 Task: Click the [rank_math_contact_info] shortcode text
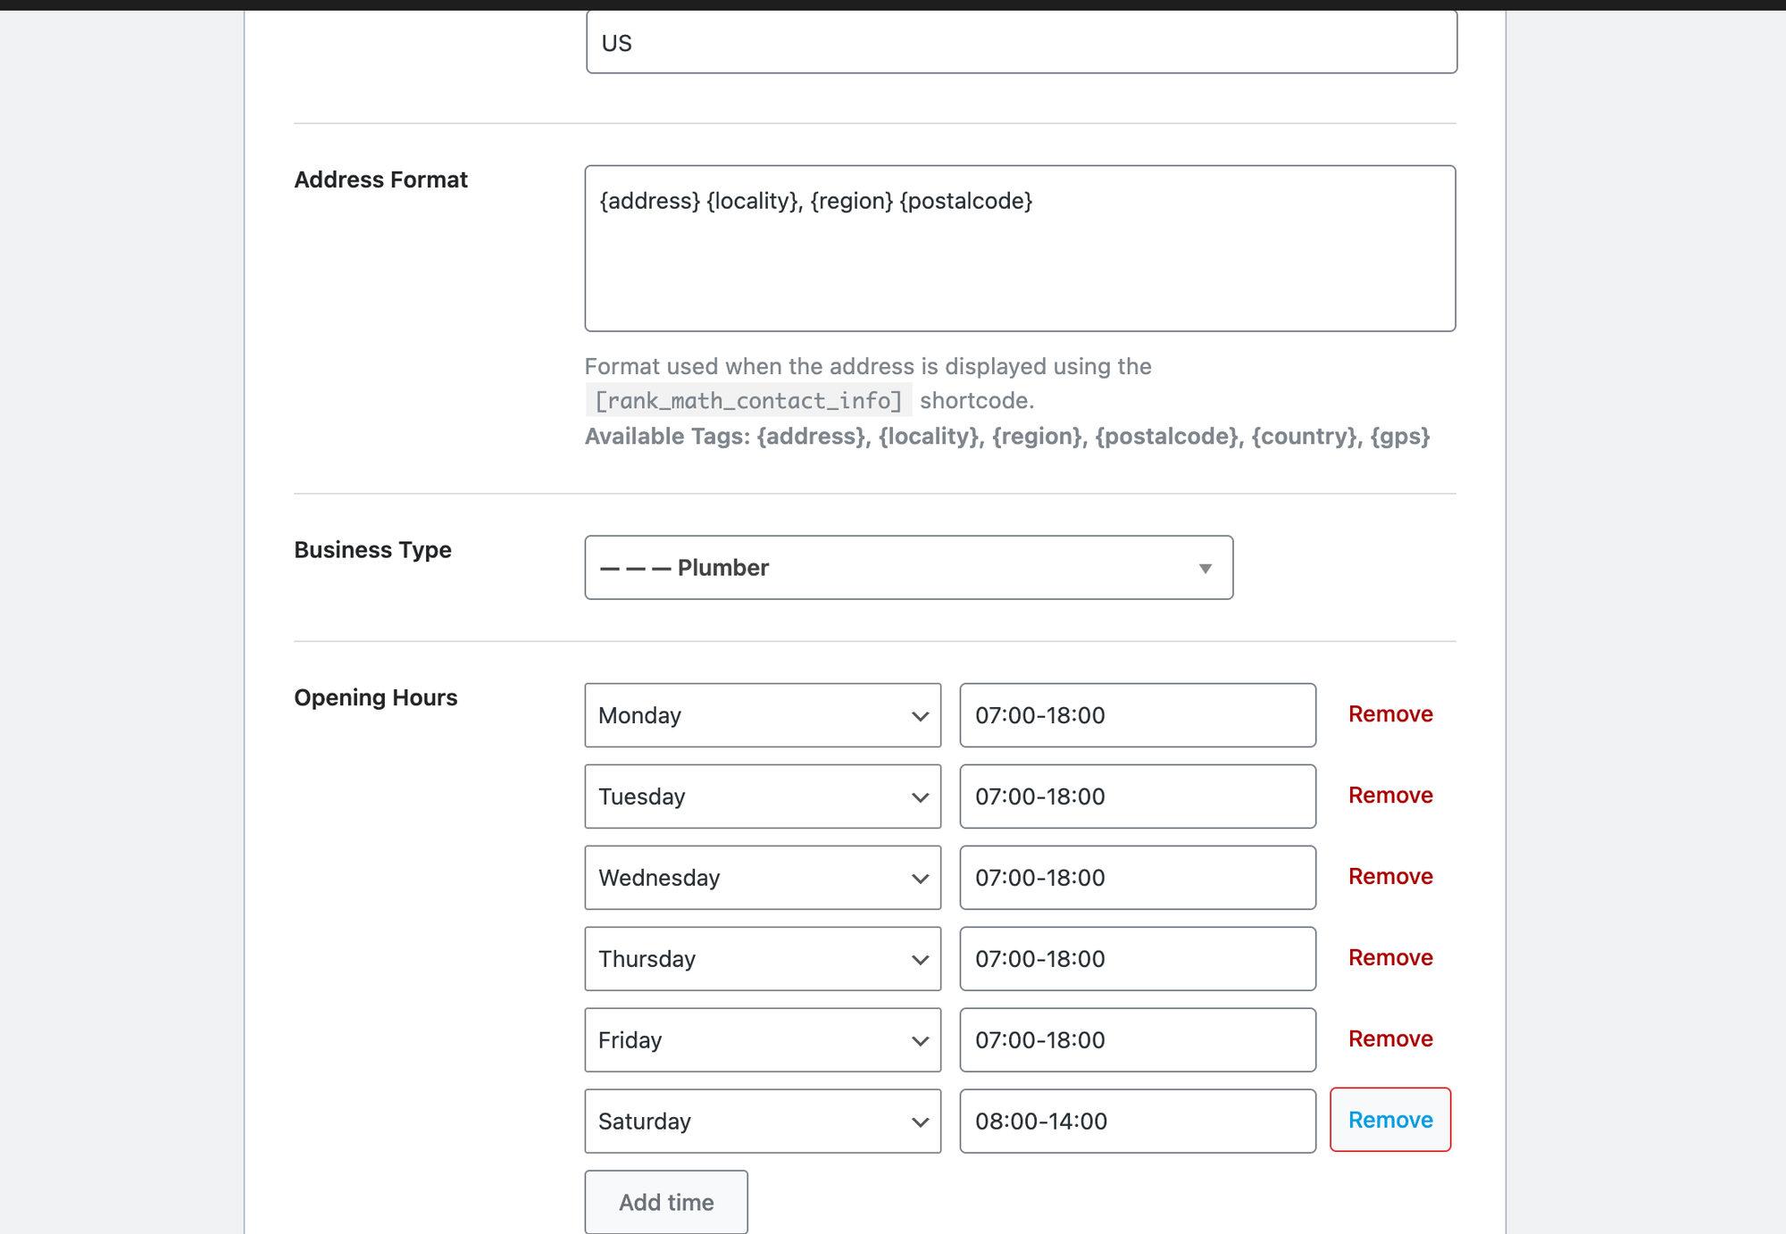click(748, 400)
